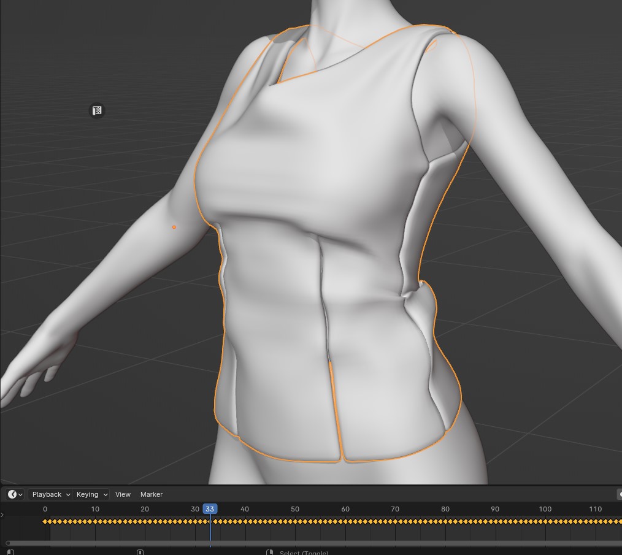Click the partially visible icon at timeline top-right
This screenshot has height=555, width=622.
click(x=619, y=494)
